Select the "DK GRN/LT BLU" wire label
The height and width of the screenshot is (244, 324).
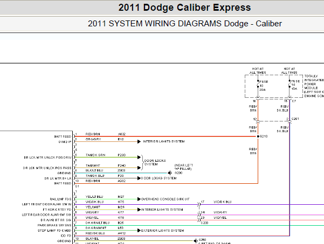pyautogui.click(x=98, y=223)
